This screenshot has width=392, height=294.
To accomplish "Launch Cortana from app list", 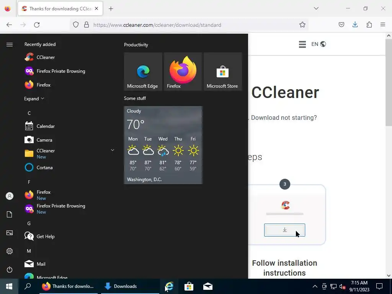I will click(39, 168).
